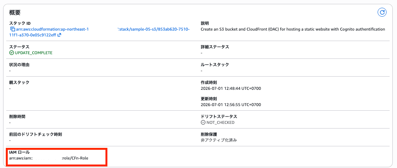Click the IAM ロール label
The width and height of the screenshot is (397, 168).
tap(19, 153)
